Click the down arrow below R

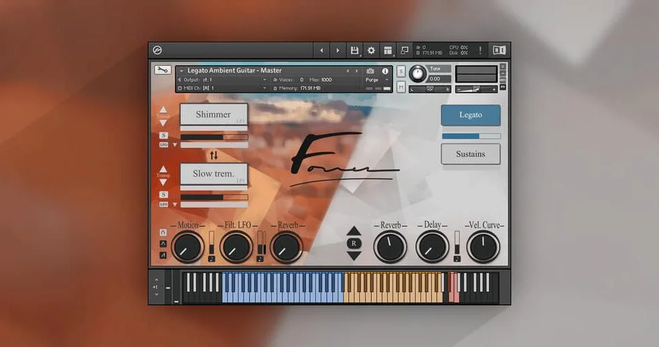354,255
